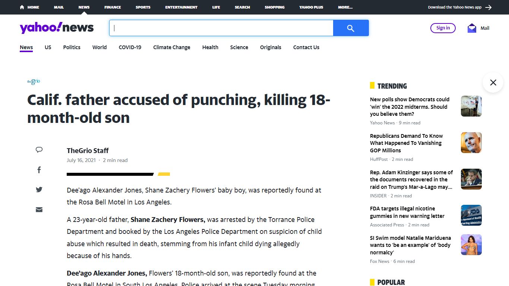Click the Mail text link

tap(485, 28)
